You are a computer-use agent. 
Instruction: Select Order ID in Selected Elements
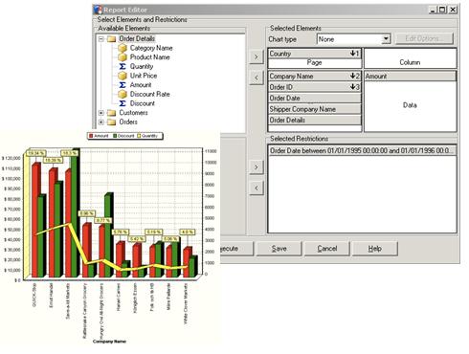tap(315, 87)
